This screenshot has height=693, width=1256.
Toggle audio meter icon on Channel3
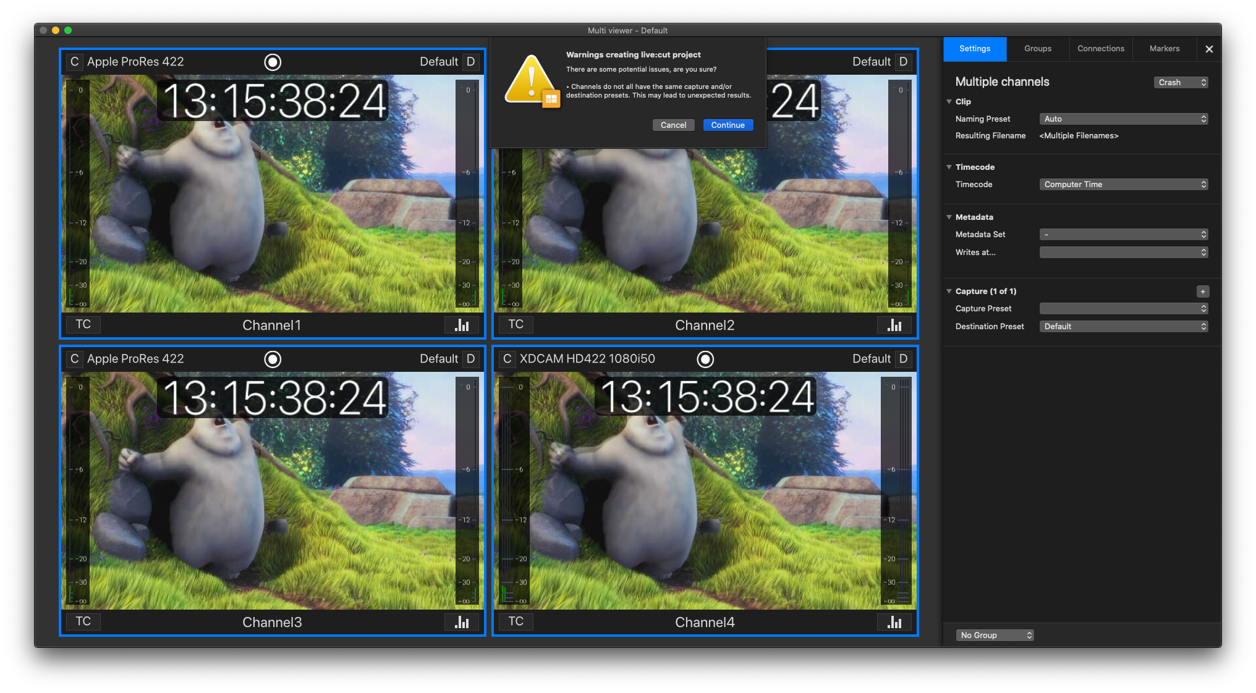point(462,622)
